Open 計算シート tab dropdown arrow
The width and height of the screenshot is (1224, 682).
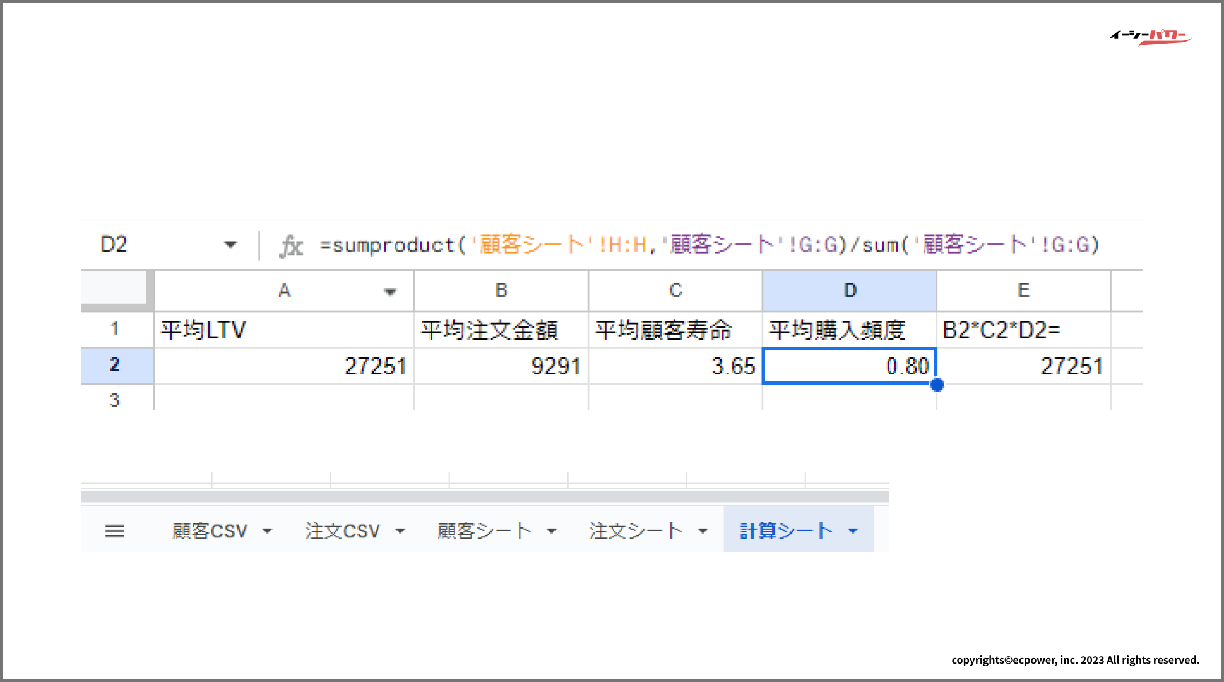[x=853, y=531]
